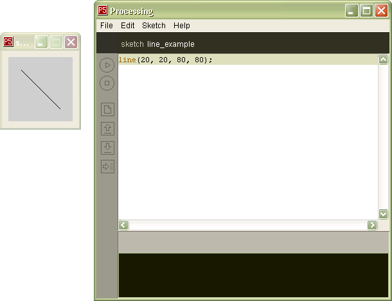The width and height of the screenshot is (392, 301).
Task: Close the small sketch output window
Action: pos(71,42)
